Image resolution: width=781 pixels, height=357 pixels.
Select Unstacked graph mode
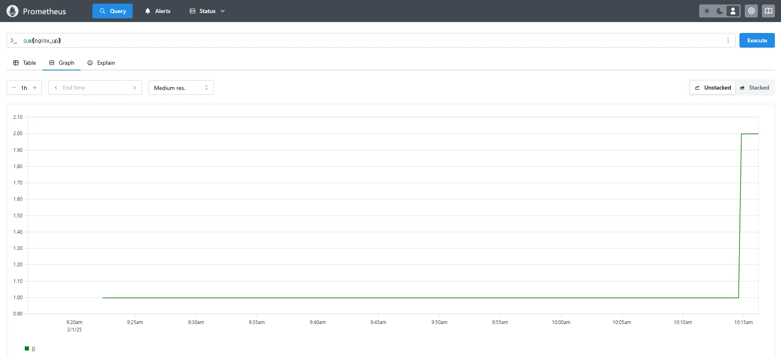(x=713, y=88)
